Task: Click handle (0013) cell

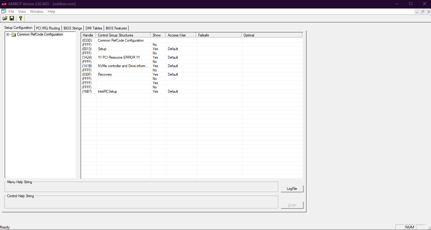Action: (x=87, y=49)
